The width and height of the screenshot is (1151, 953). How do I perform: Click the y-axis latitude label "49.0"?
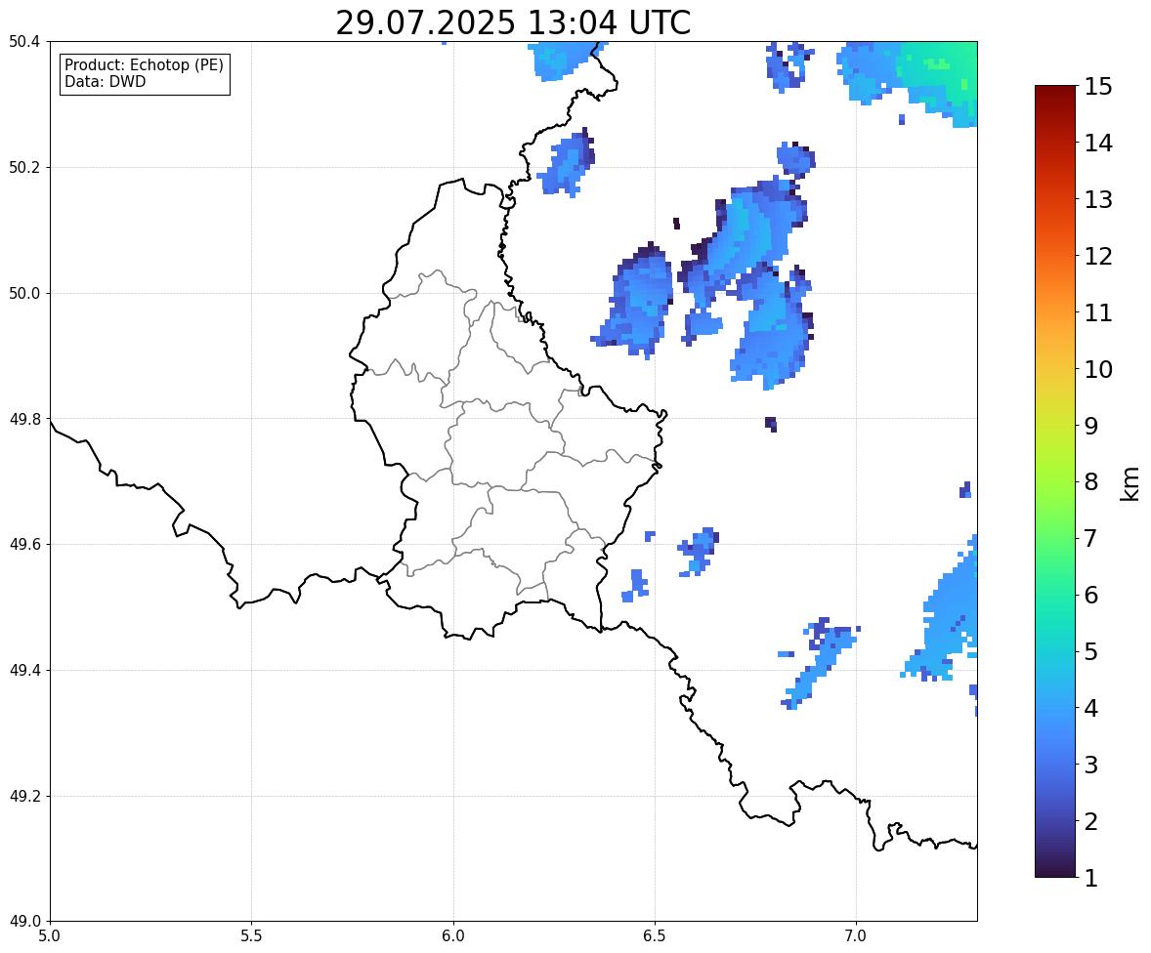coord(24,922)
